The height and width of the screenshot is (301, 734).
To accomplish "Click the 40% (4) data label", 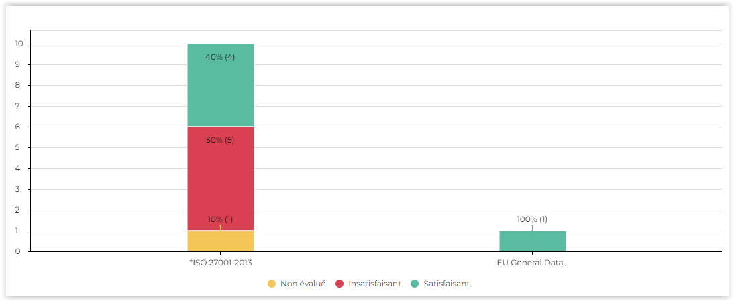I will [x=220, y=57].
